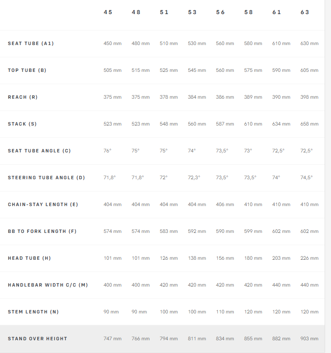Click the HEAD TUBE (H) row label
This screenshot has width=331, height=353.
click(x=30, y=258)
